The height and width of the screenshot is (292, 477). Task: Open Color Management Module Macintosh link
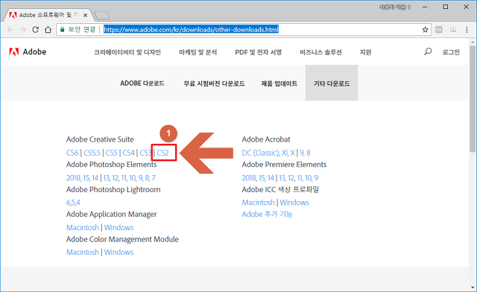click(83, 253)
